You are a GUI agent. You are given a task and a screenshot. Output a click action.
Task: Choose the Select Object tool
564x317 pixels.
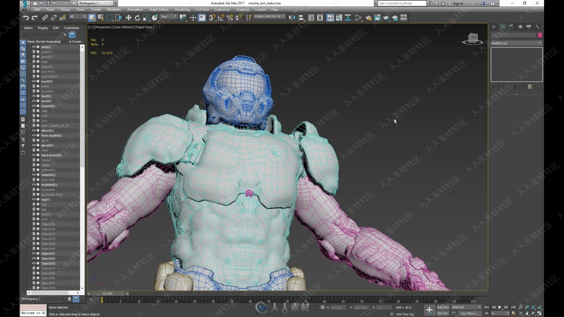92,18
